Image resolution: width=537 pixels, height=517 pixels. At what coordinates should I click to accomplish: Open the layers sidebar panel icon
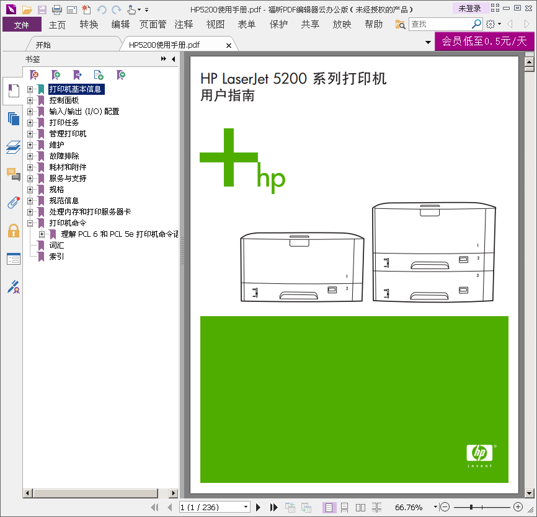tap(14, 147)
